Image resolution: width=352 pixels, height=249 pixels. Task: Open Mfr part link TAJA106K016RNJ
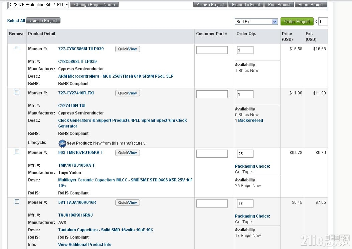(x=75, y=215)
